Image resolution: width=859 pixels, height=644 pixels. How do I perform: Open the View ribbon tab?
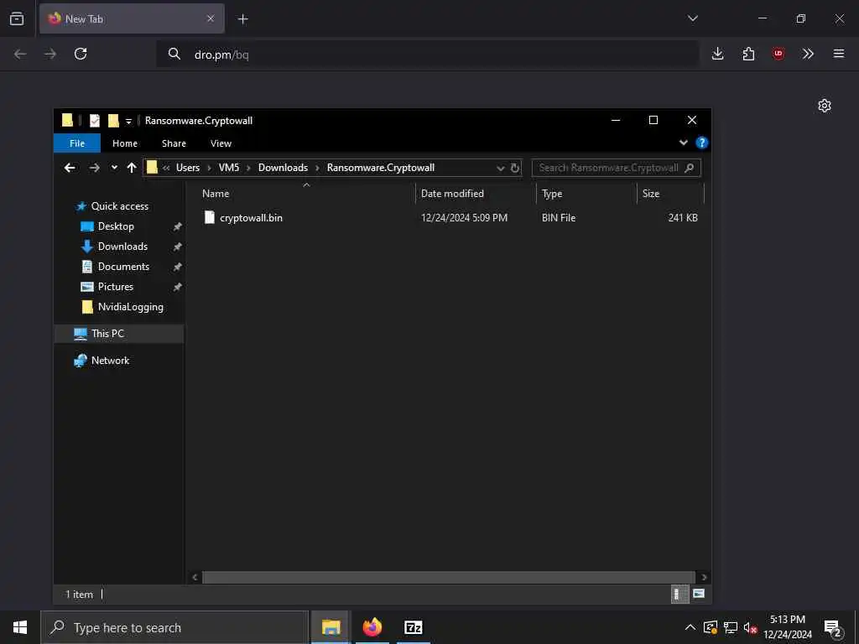point(221,143)
